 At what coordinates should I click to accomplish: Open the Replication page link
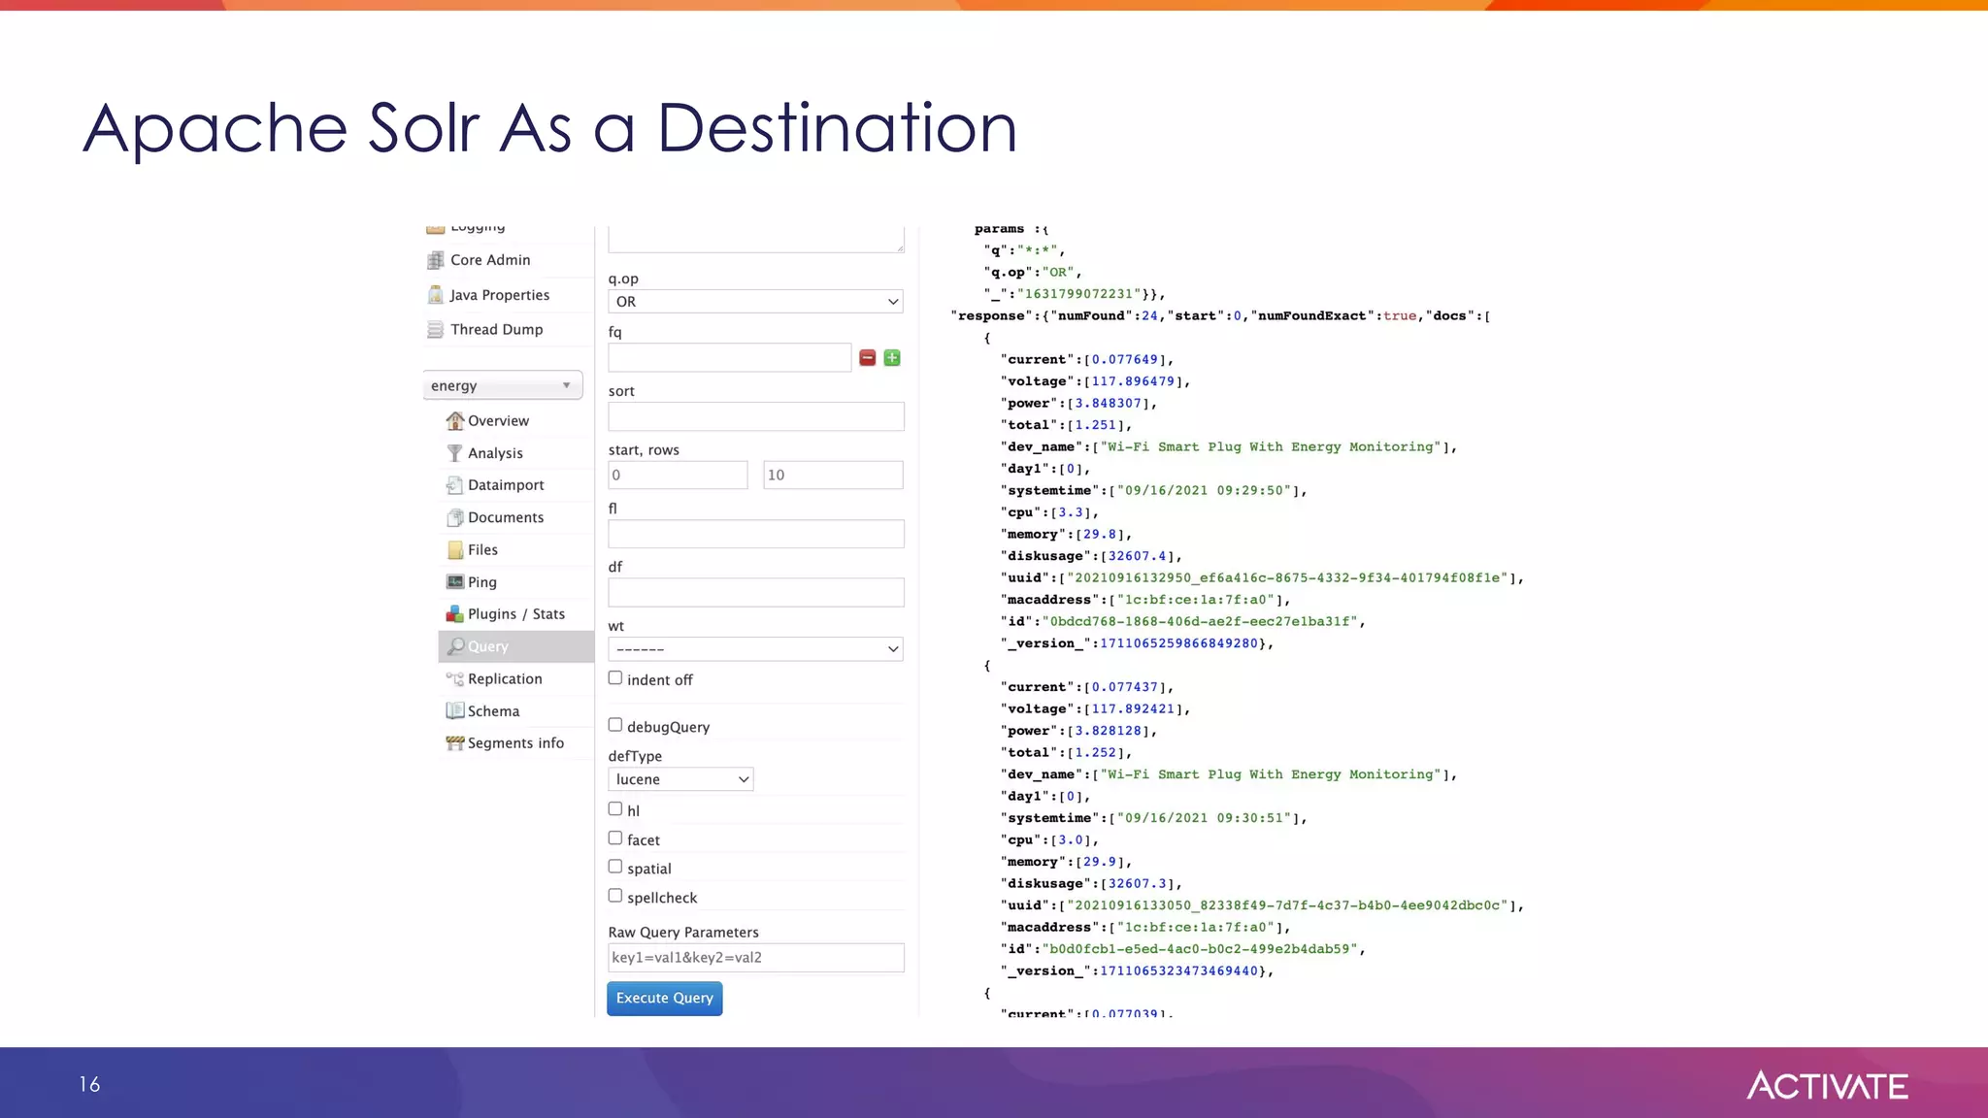505,679
